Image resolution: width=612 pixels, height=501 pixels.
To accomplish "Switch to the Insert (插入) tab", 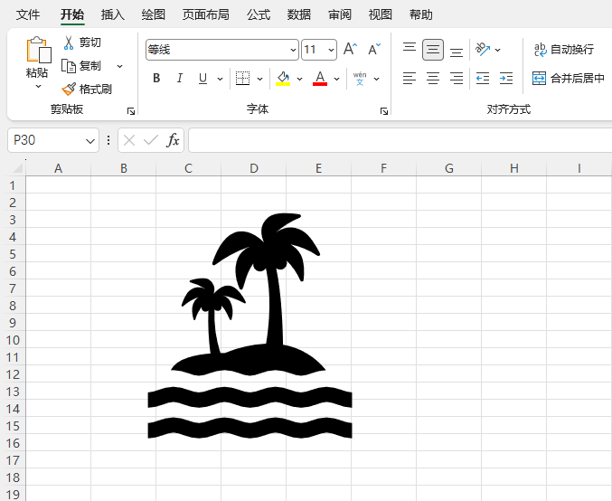I will 113,14.
